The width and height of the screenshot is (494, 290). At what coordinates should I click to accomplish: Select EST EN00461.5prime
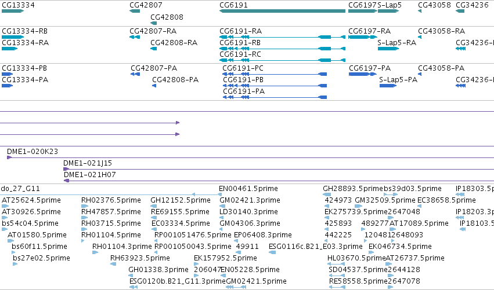click(x=248, y=189)
